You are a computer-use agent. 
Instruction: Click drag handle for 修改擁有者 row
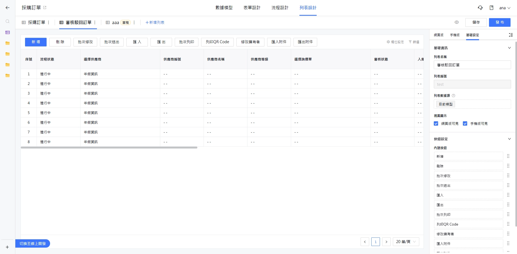pos(508,234)
